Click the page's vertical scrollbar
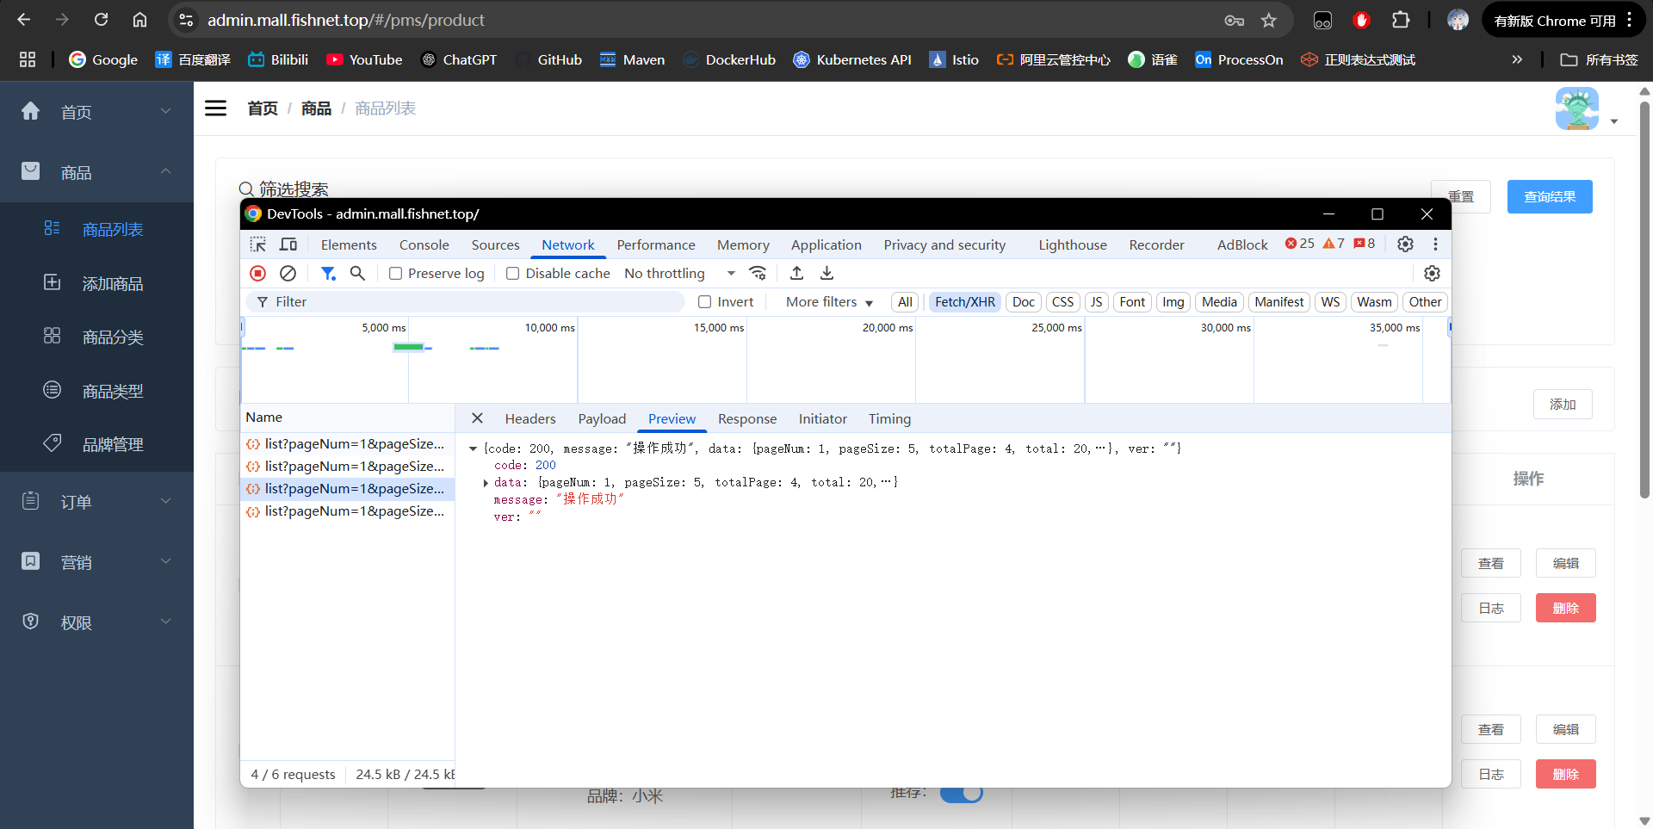The image size is (1653, 829). (x=1644, y=301)
